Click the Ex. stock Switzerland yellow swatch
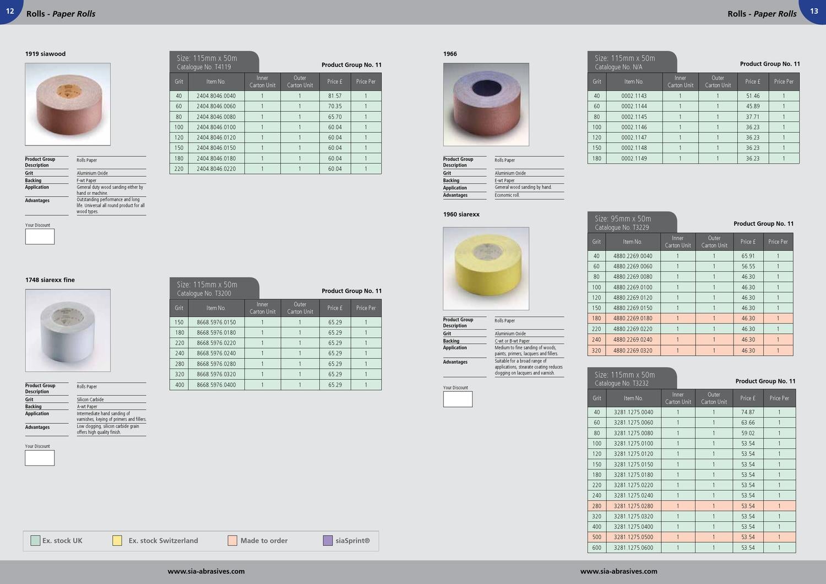 coord(117,540)
